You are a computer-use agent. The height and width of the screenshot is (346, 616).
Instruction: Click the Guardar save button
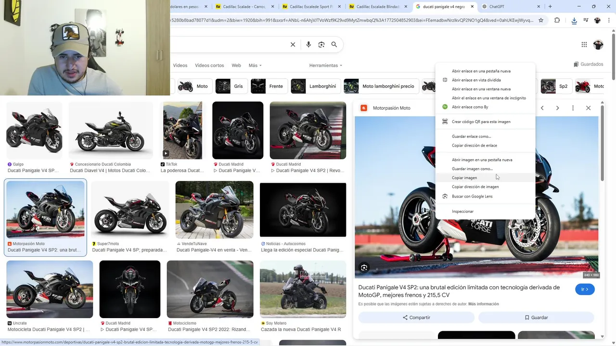(536, 318)
